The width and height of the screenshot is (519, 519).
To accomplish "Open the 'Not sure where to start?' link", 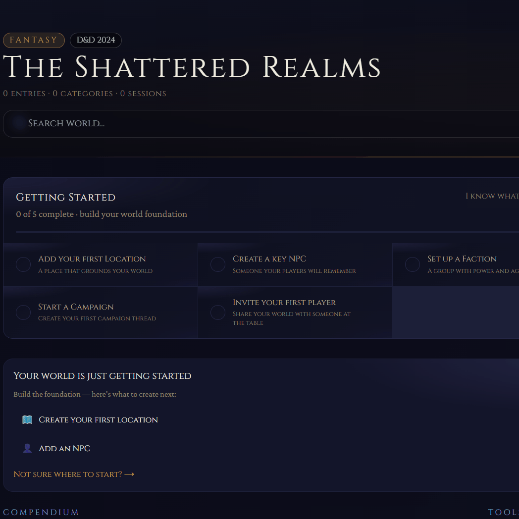I will point(68,474).
